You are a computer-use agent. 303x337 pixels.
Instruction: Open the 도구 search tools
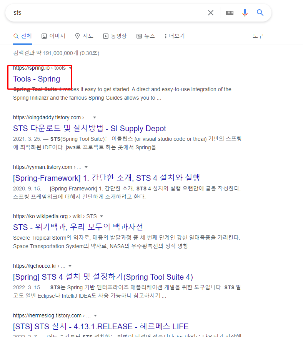(x=258, y=36)
